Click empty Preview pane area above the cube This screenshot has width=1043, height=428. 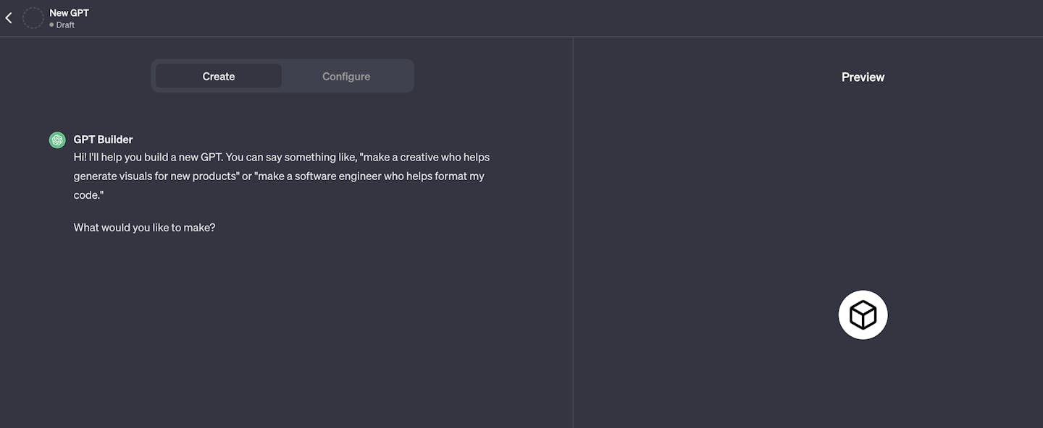click(863, 181)
